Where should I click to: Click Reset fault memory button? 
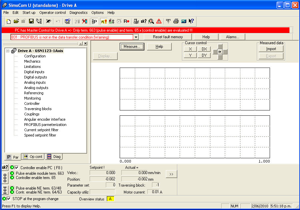(x=168, y=37)
